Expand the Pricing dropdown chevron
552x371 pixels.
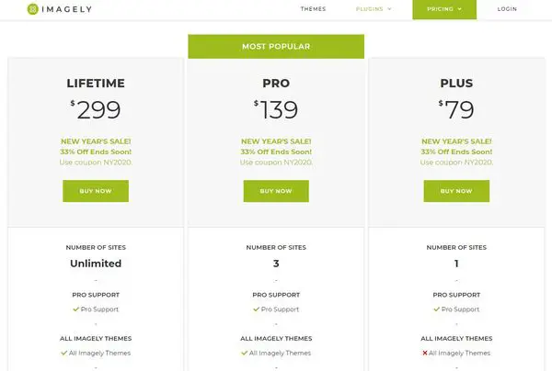coord(459,9)
